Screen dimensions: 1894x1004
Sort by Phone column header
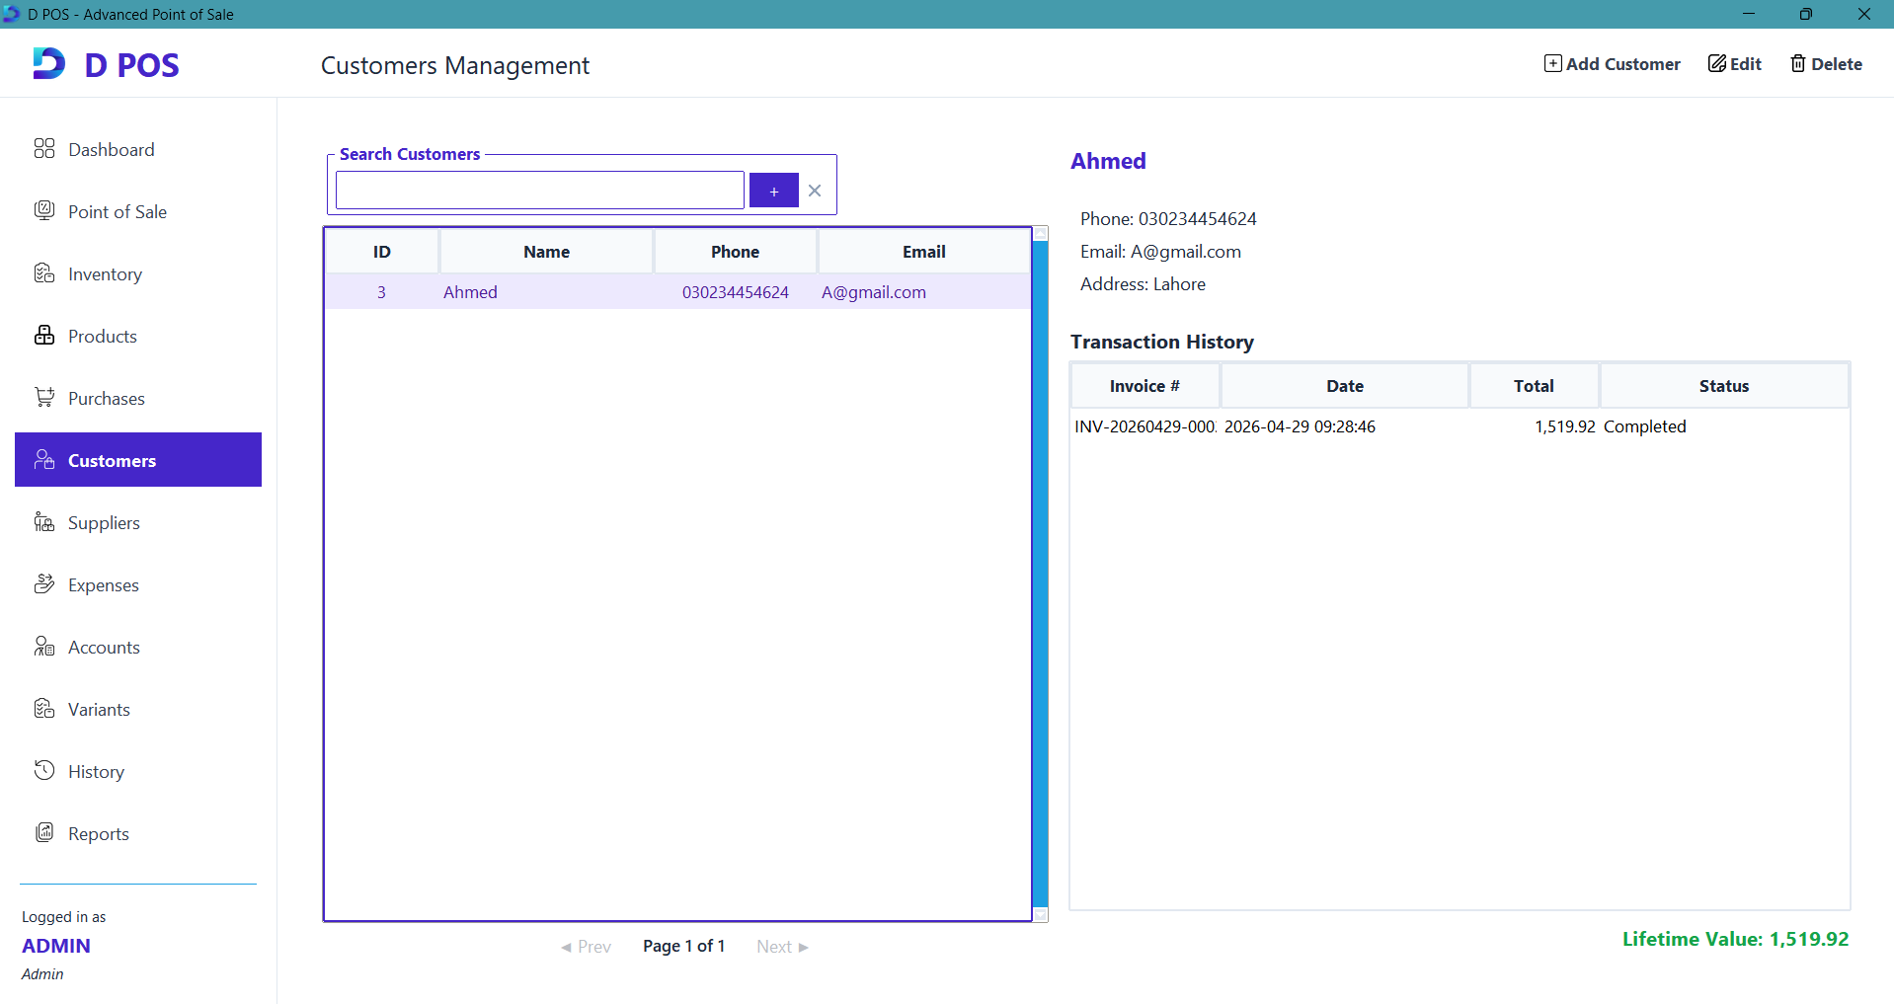pos(736,252)
